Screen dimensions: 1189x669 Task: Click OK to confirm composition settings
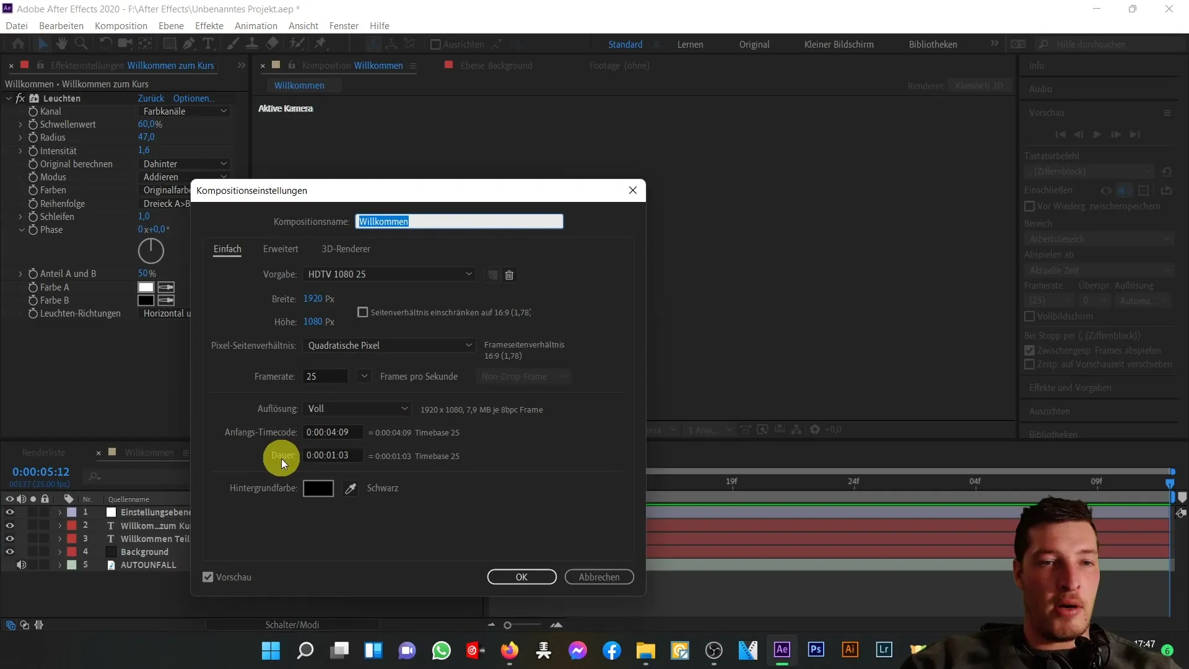521,577
